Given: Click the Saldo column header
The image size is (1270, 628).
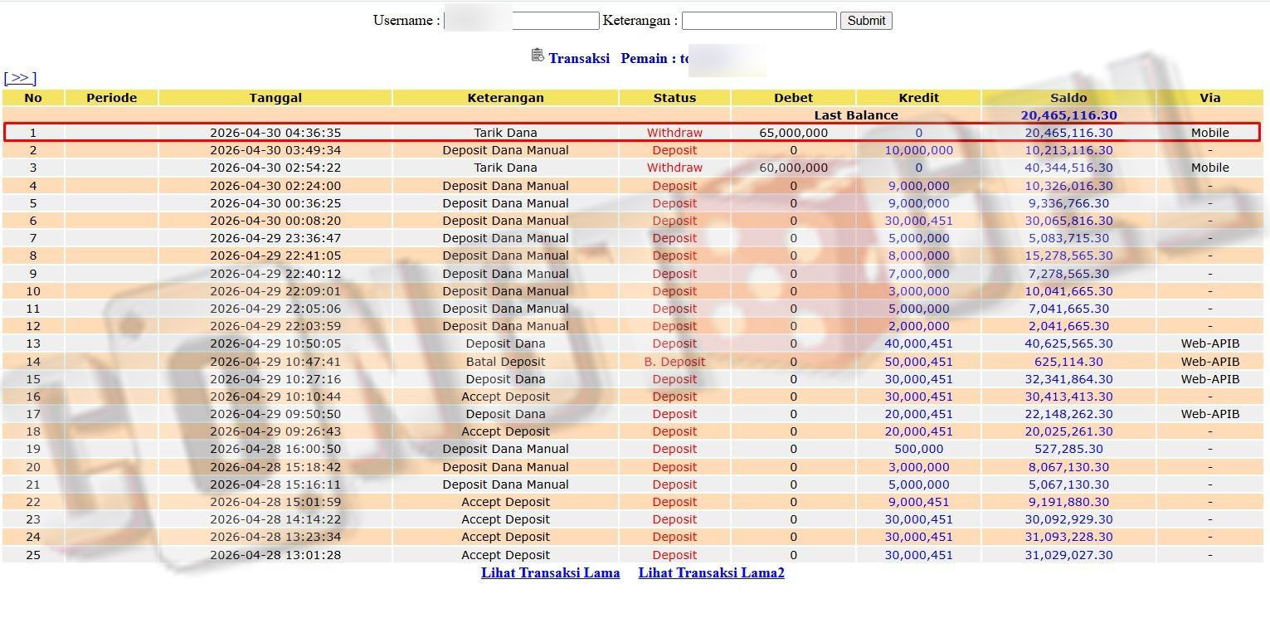Looking at the screenshot, I should [1068, 98].
